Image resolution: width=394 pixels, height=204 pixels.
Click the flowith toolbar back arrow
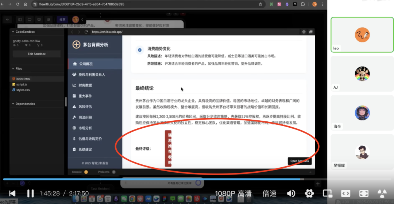7,20
